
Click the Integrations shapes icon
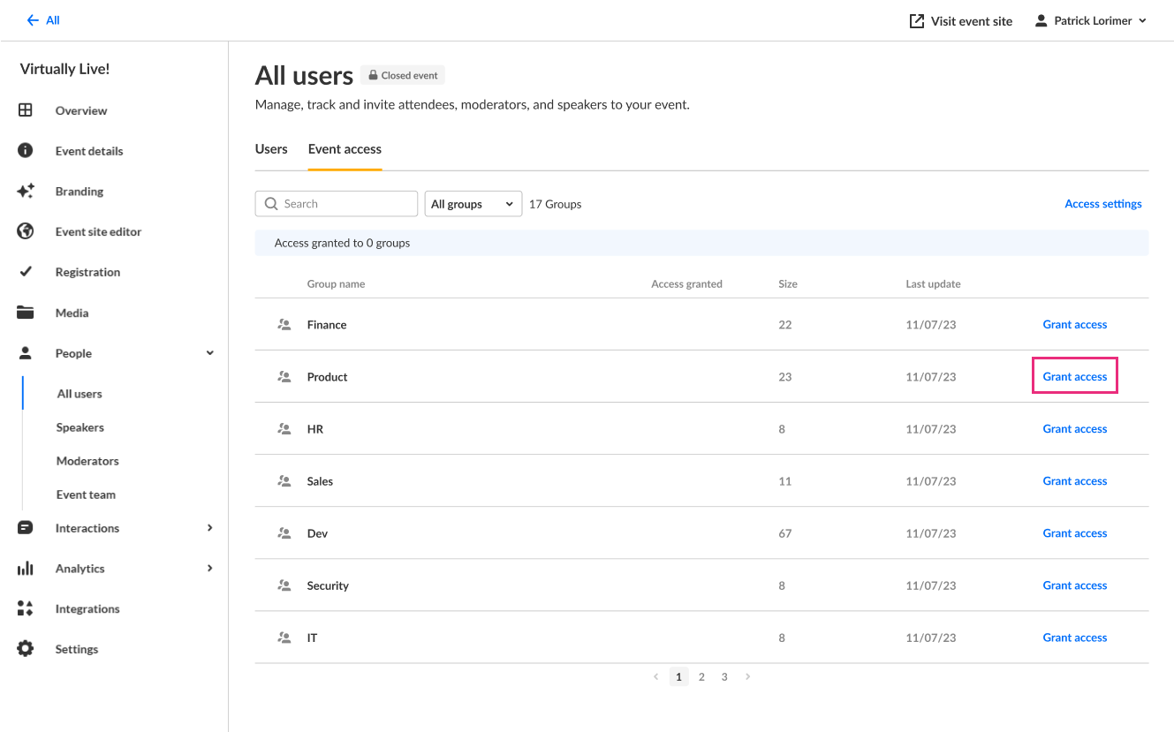26,608
